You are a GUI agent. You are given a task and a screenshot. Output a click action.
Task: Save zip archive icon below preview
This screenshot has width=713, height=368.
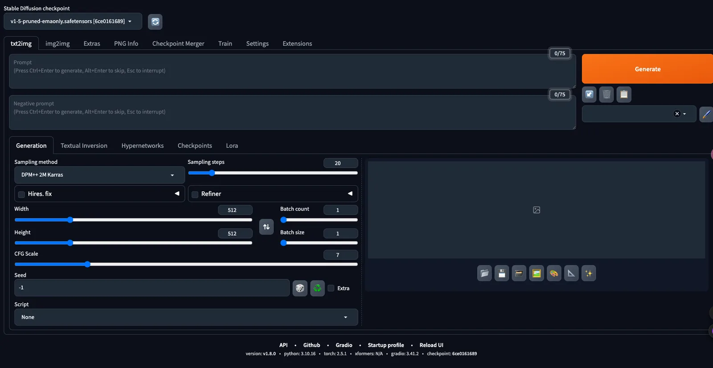(519, 273)
